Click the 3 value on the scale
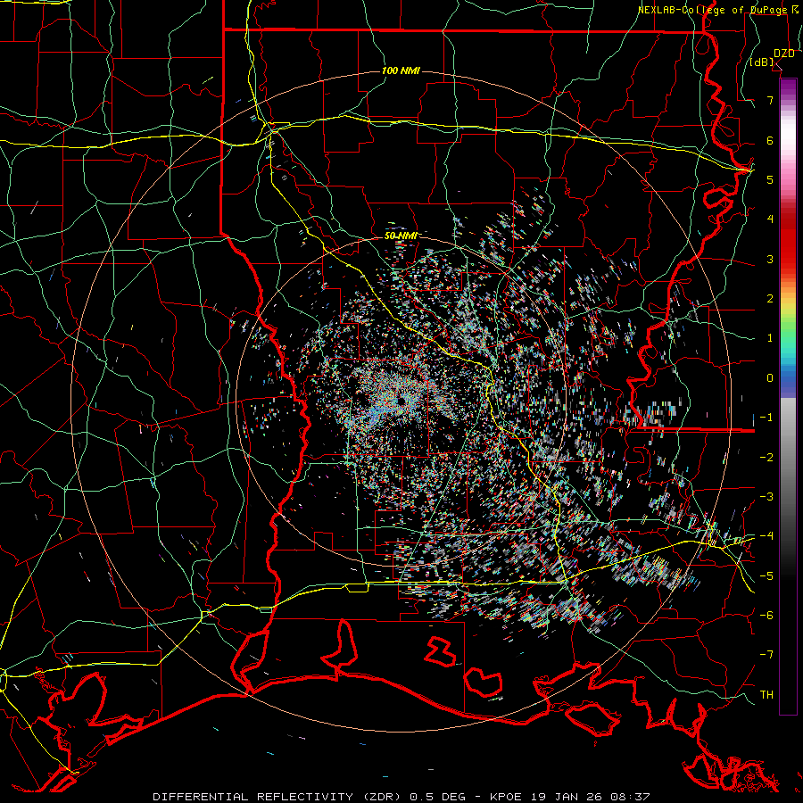The image size is (803, 803). pyautogui.click(x=770, y=259)
